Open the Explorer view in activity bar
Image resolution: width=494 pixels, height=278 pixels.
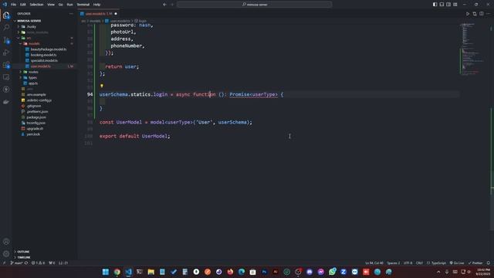[x=6, y=15]
